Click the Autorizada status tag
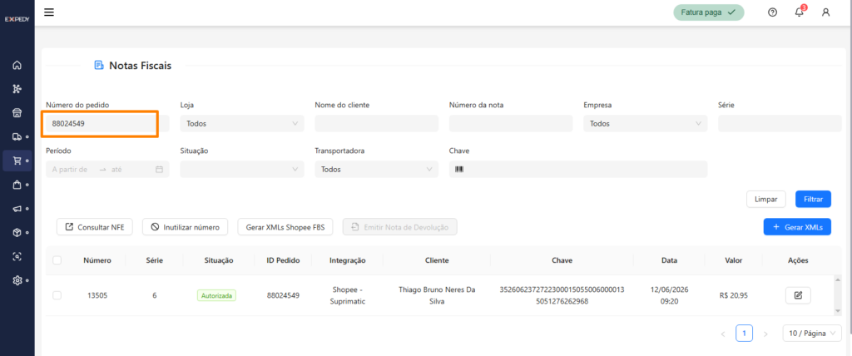This screenshot has height=356, width=852. [216, 295]
